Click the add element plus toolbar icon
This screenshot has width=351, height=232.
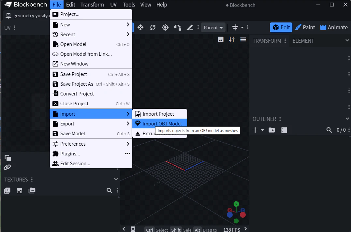235,27
